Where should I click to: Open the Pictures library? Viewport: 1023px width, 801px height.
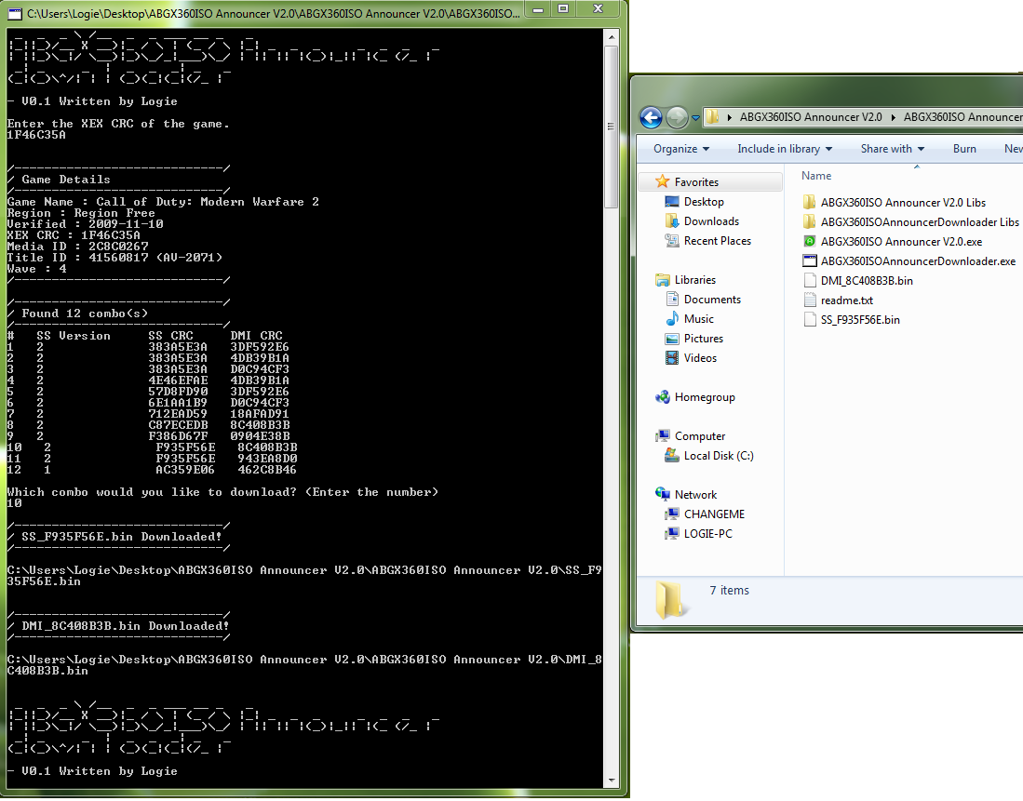(x=704, y=339)
